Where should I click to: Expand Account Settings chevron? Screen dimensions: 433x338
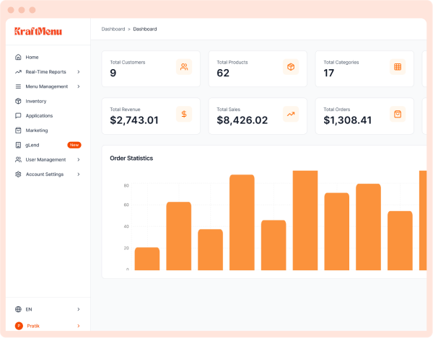79,174
